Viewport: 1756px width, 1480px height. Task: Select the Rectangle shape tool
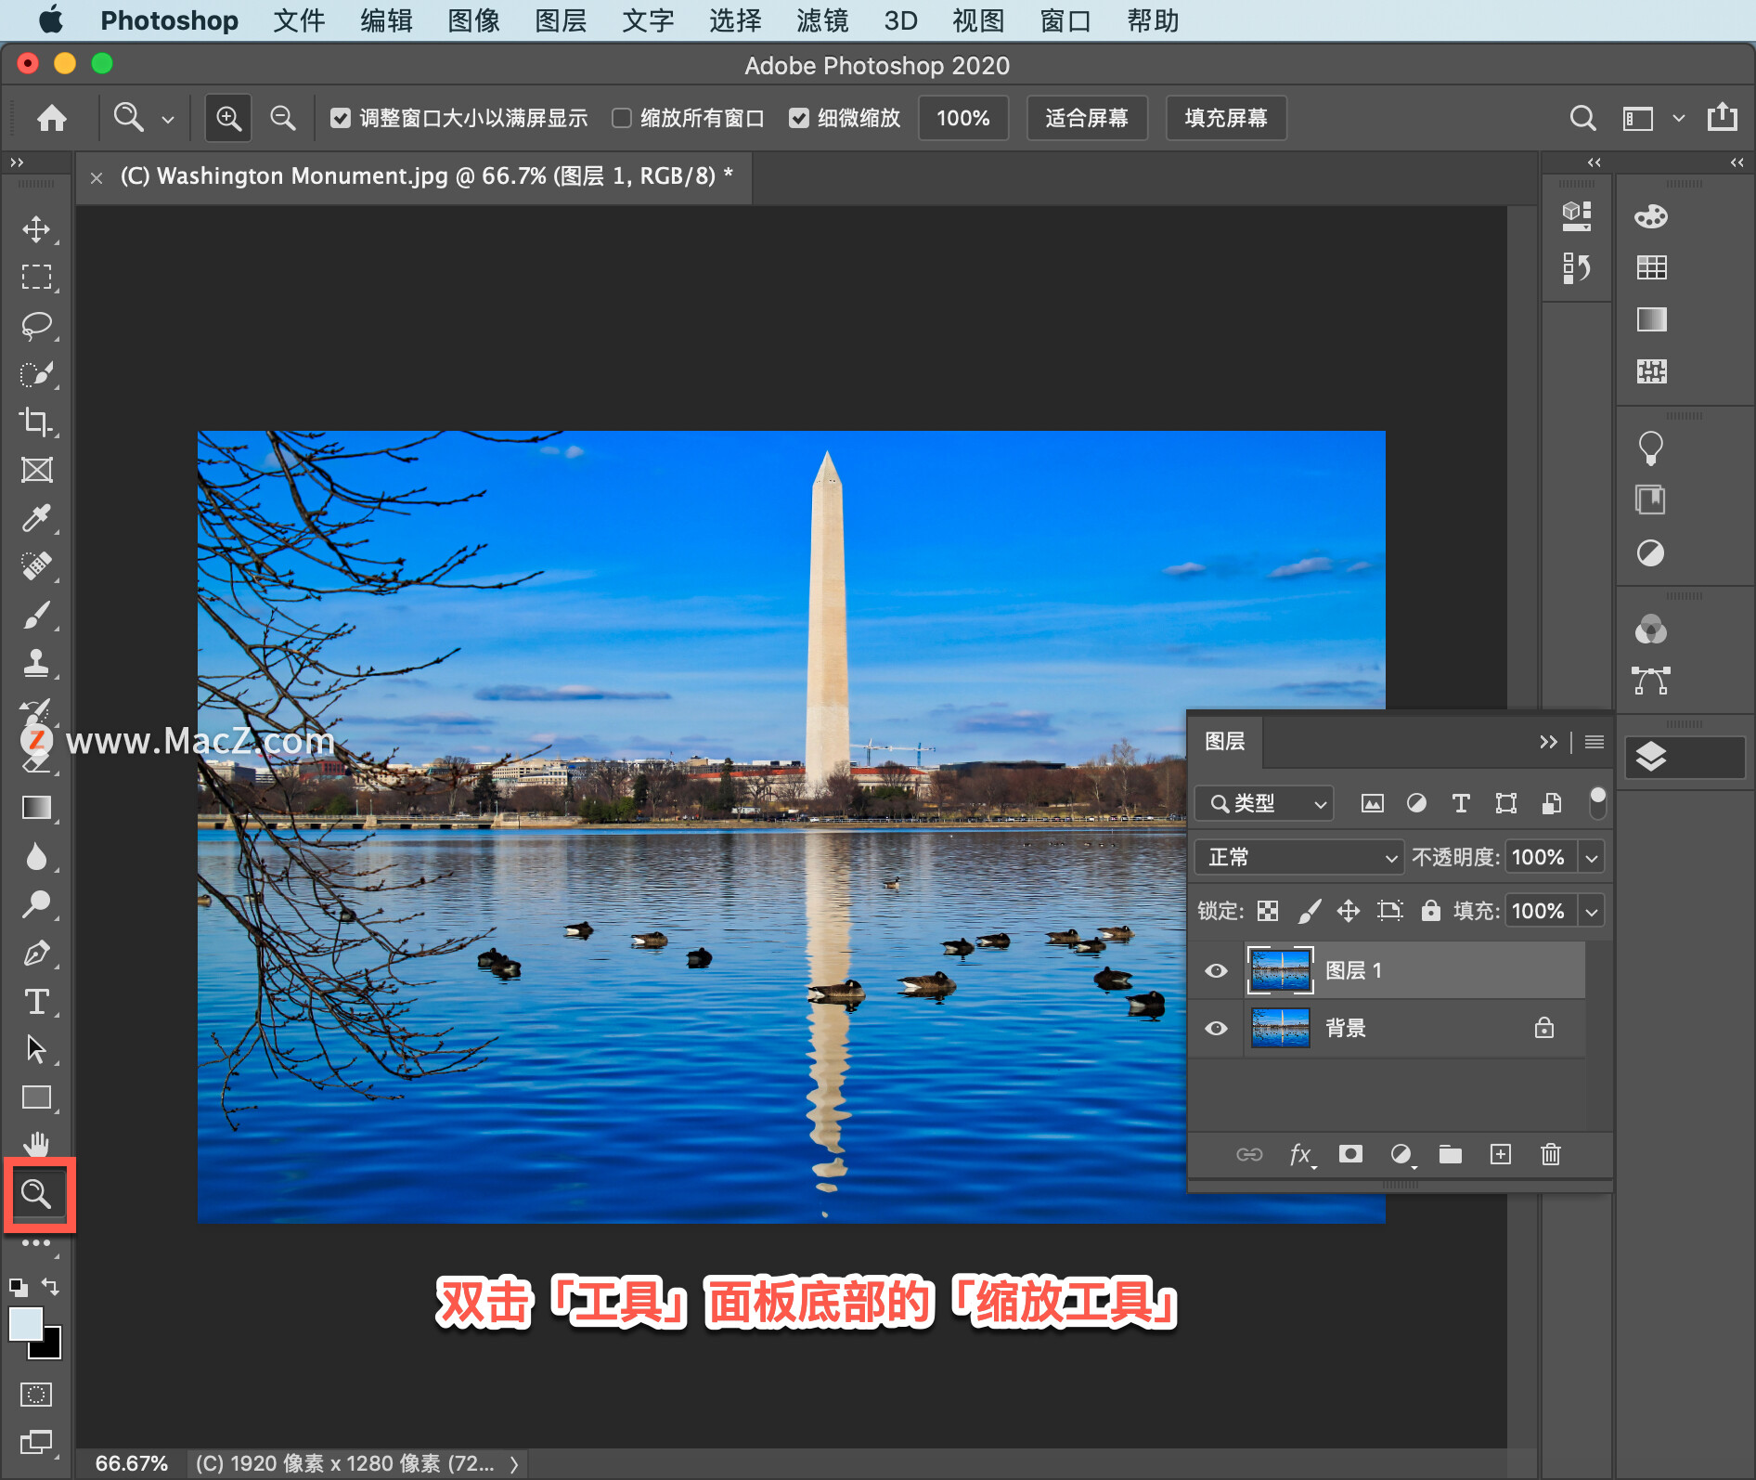point(36,1097)
